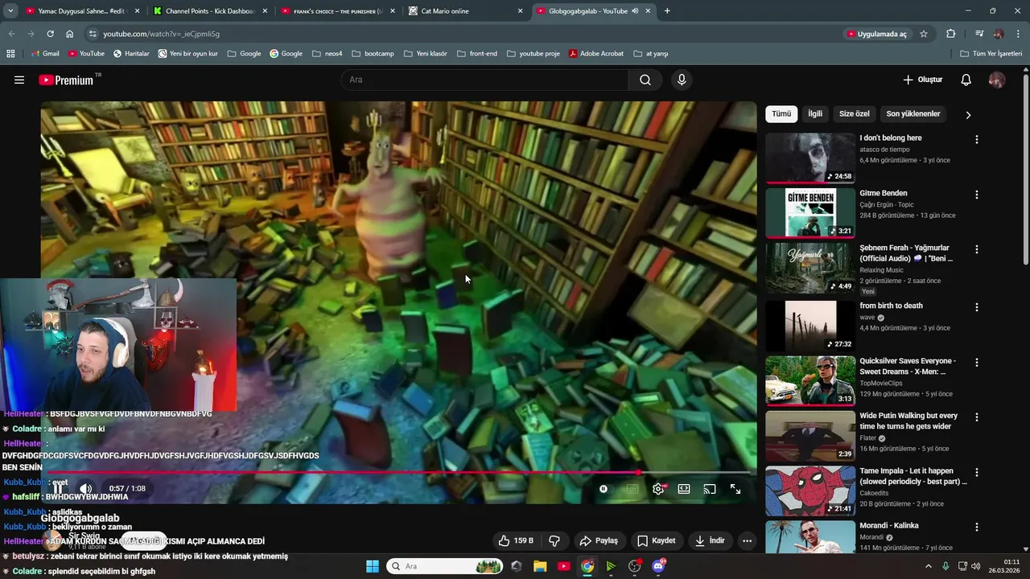The width and height of the screenshot is (1030, 579).
Task: Open the YouTube guide hamburger menu
Action: tap(19, 80)
